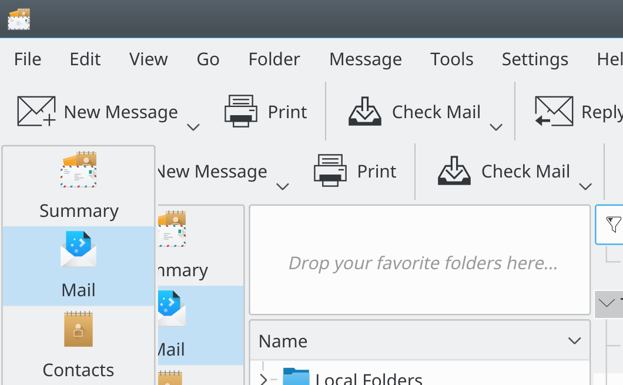623x385 pixels.
Task: Open the Name column header chevron dropdown
Action: pyautogui.click(x=575, y=341)
